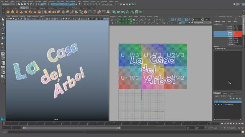
Task: Create a polygon torus from the shelf
Action: (30, 12)
